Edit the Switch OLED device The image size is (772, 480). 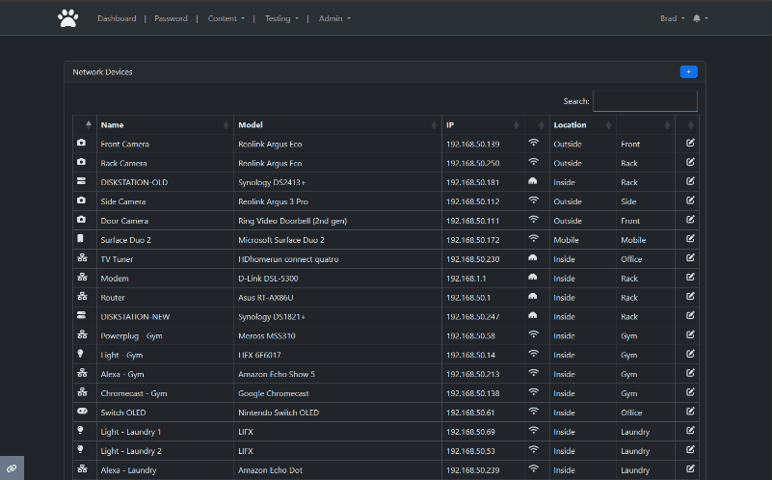click(690, 412)
